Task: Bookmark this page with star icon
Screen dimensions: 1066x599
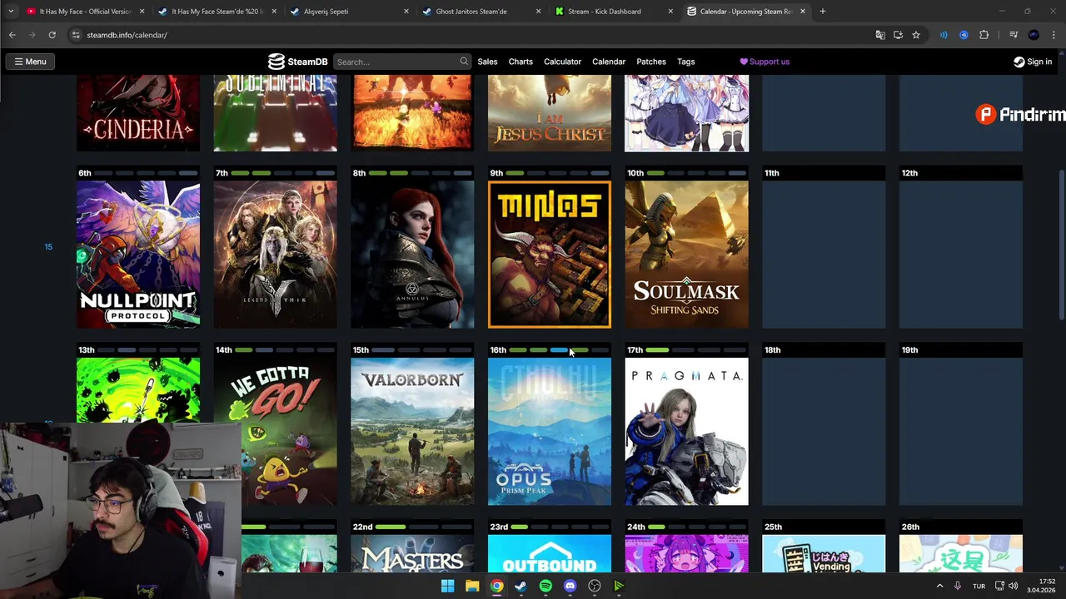Action: 916,35
